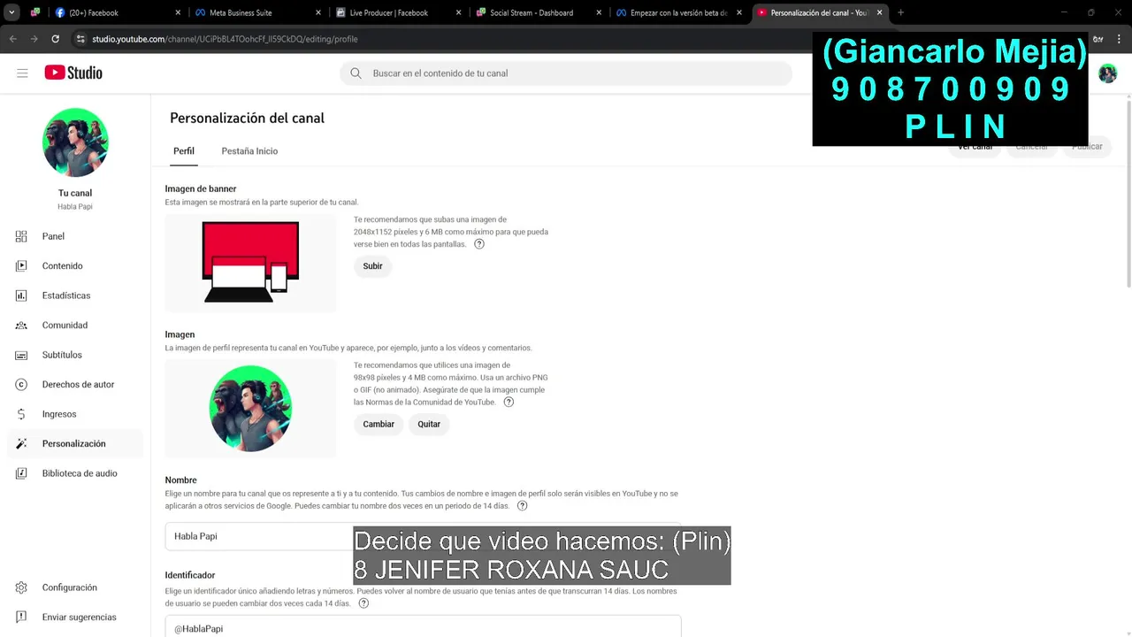
Task: Click the Ver canal button
Action: click(975, 147)
